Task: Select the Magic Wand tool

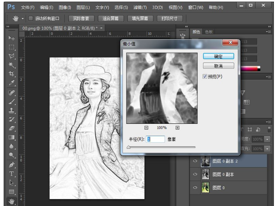Action: point(11,65)
